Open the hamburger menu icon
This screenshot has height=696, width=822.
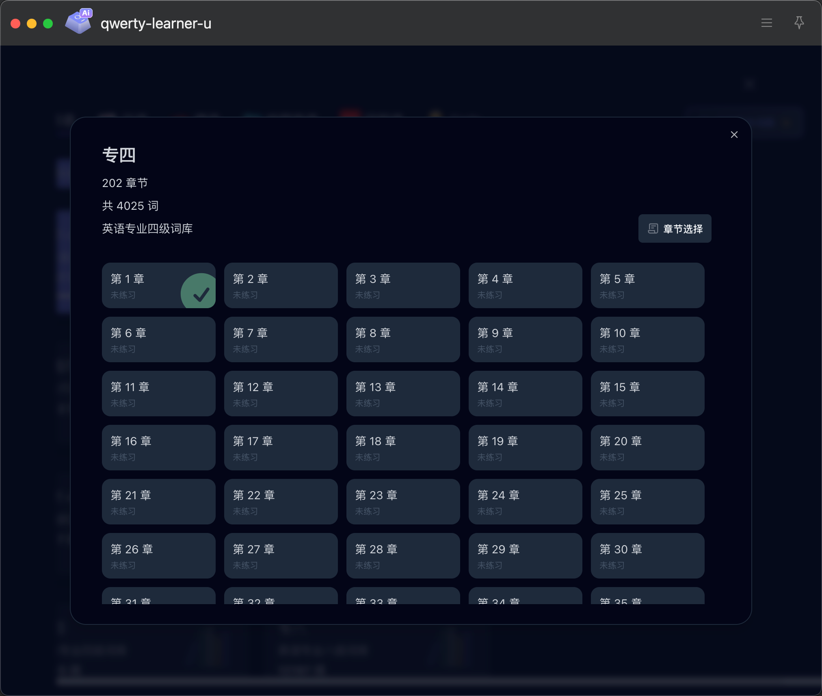tap(766, 23)
